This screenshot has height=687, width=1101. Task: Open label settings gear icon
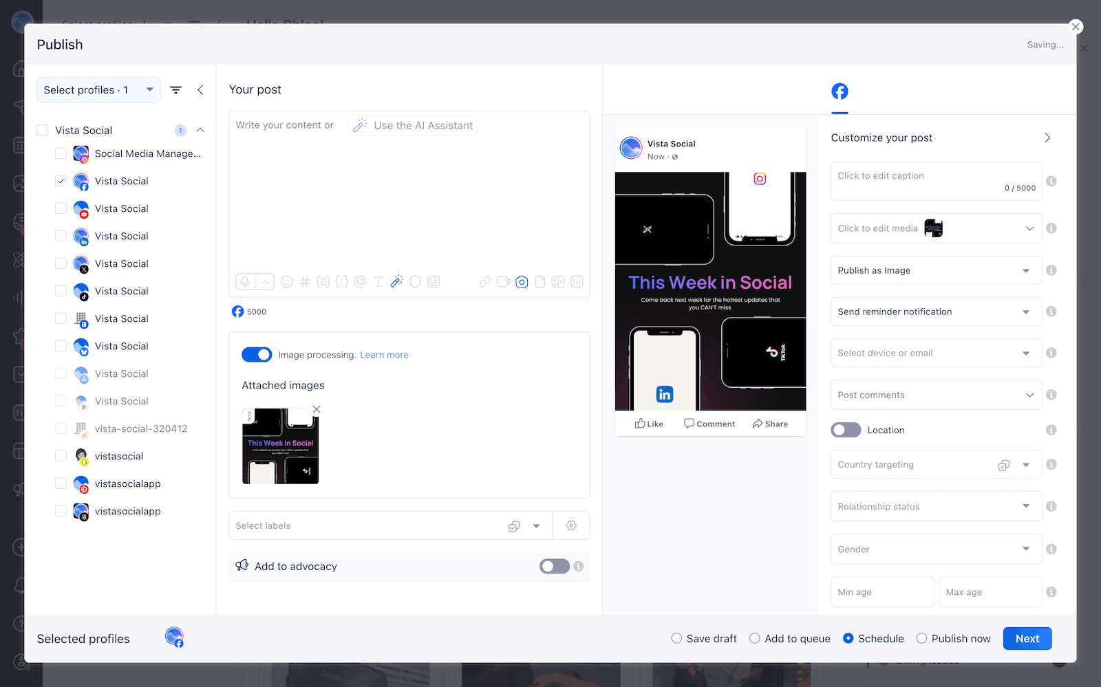[x=571, y=525]
